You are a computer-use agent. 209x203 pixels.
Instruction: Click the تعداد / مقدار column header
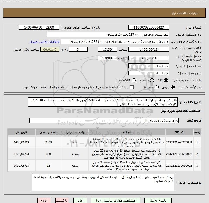(x=49, y=132)
